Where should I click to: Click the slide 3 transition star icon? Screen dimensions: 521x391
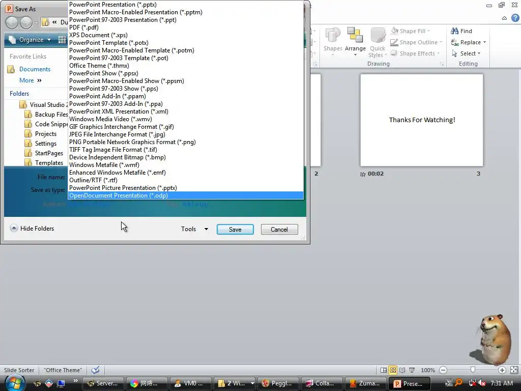363,174
